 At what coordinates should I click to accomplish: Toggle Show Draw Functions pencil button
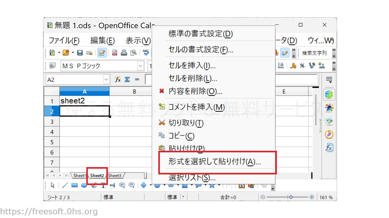point(284,53)
